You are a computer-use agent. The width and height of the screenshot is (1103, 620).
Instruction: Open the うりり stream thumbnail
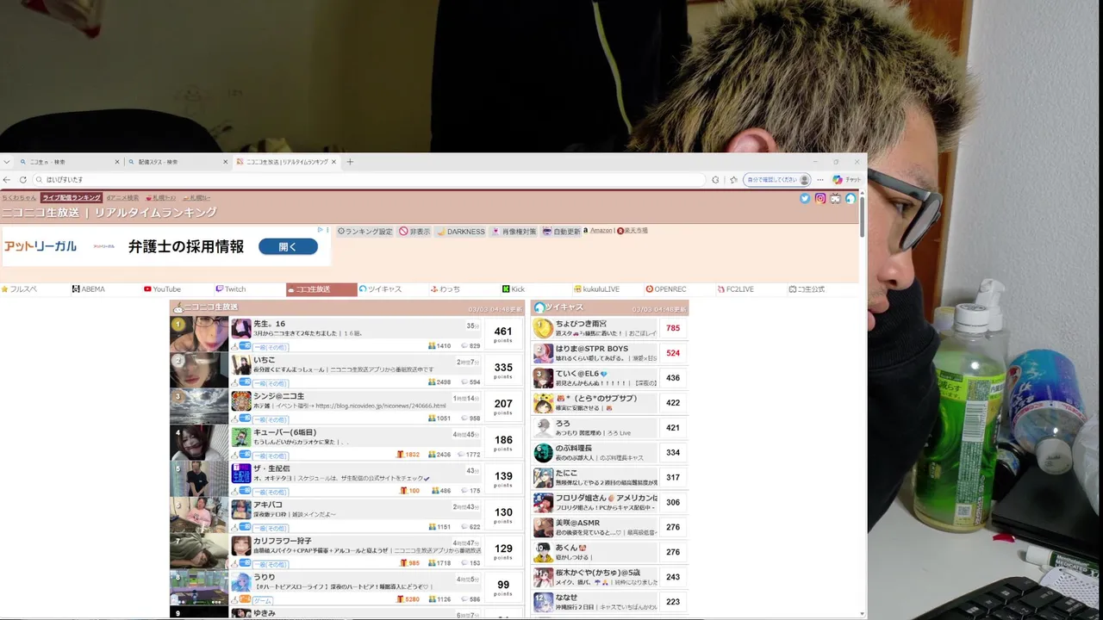click(x=199, y=586)
